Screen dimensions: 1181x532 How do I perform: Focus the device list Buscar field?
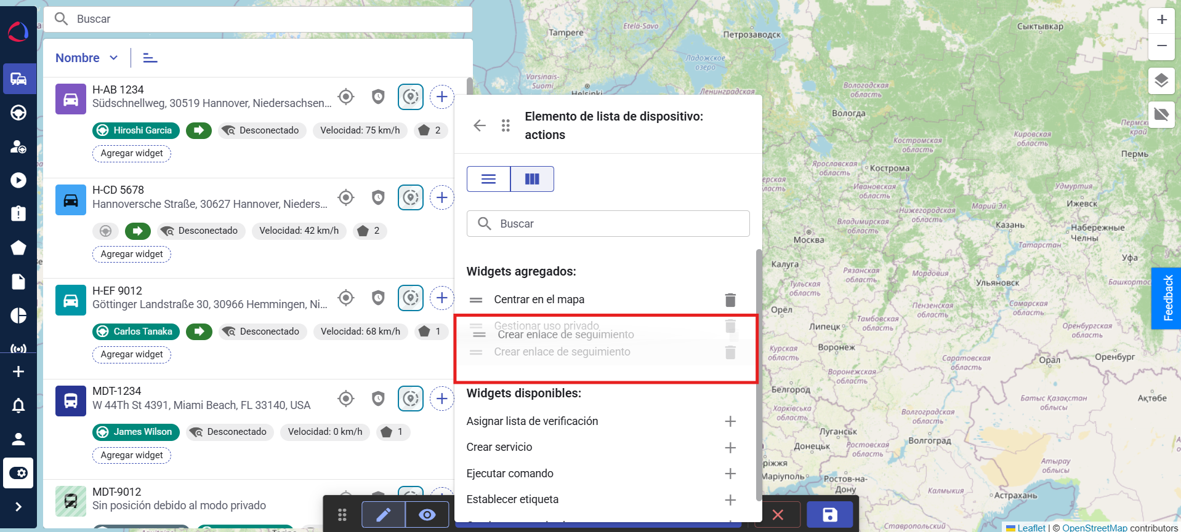click(x=258, y=19)
